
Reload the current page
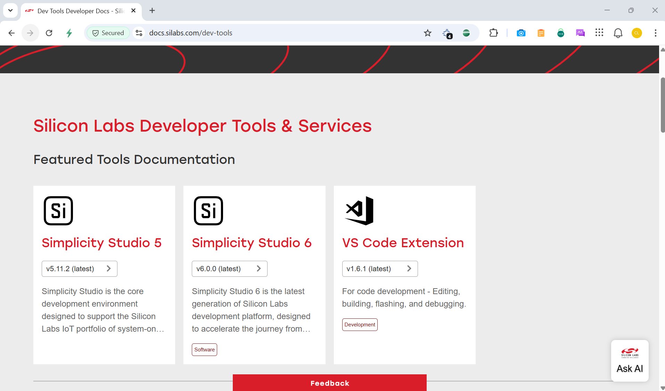49,33
